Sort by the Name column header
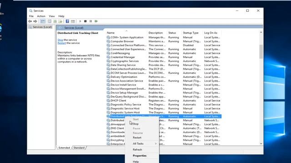 (126, 33)
